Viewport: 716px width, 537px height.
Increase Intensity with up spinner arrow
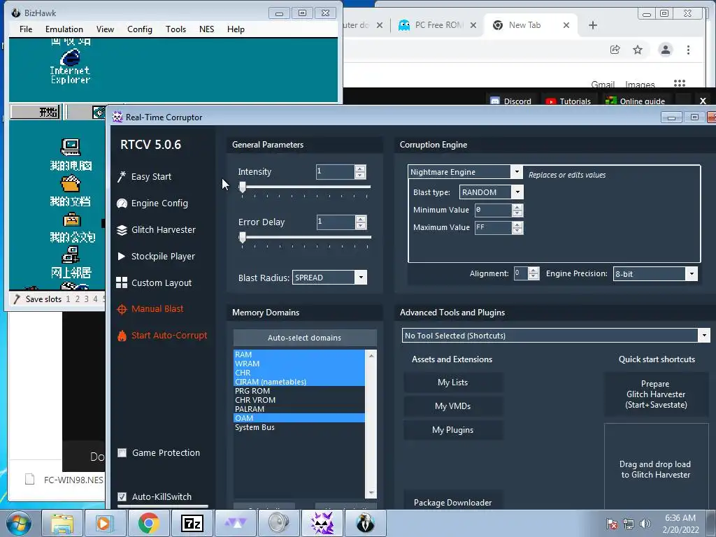click(360, 169)
